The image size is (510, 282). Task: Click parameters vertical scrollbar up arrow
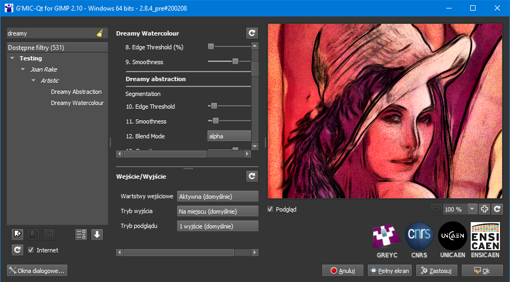coord(255,46)
